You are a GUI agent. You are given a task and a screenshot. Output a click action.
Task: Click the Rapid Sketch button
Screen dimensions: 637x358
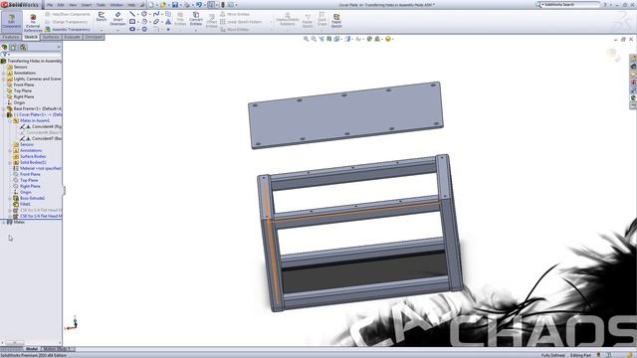[x=336, y=20]
